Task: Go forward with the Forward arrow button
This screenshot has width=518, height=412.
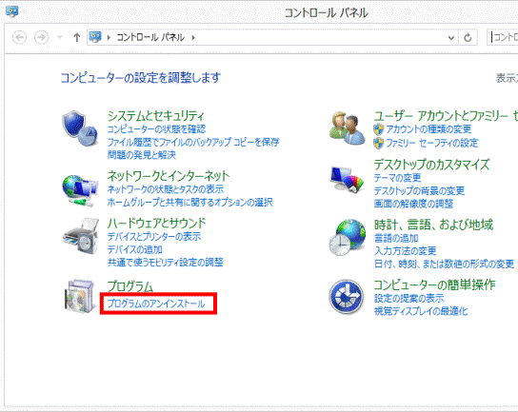Action: (x=41, y=37)
